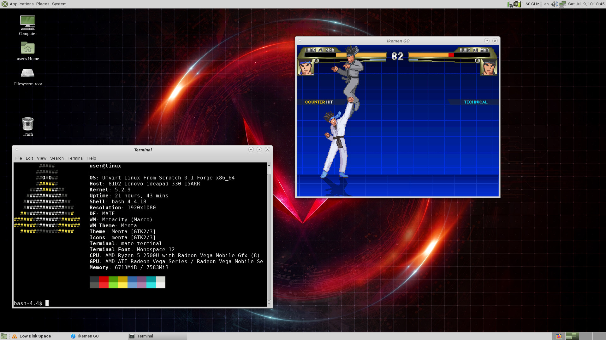606x340 pixels.
Task: Click the network connection tray icon
Action: pyautogui.click(x=562, y=4)
